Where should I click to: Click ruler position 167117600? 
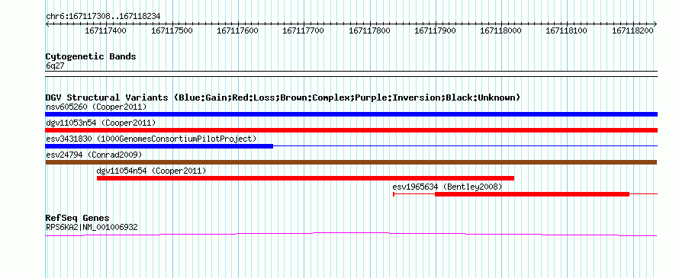pos(237,30)
